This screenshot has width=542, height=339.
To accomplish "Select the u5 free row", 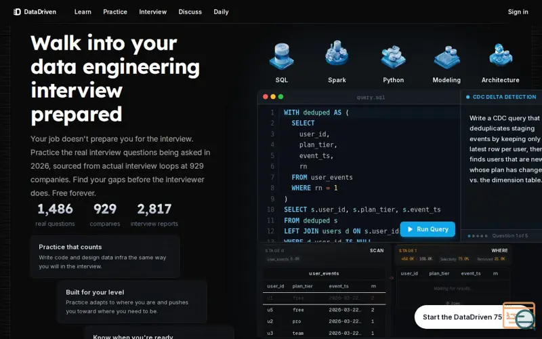I will (x=324, y=310).
